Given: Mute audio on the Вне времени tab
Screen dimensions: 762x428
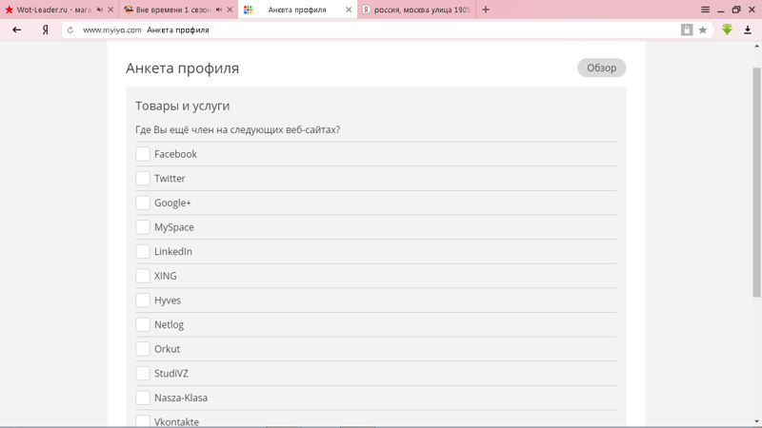Looking at the screenshot, I should pos(219,10).
